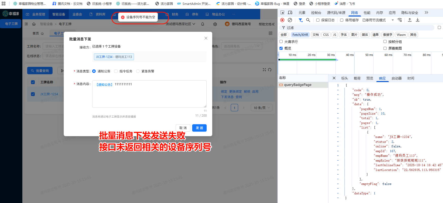
Task: Open 腾讯文档 - 云文档 bookmark
Action: [x=67, y=4]
